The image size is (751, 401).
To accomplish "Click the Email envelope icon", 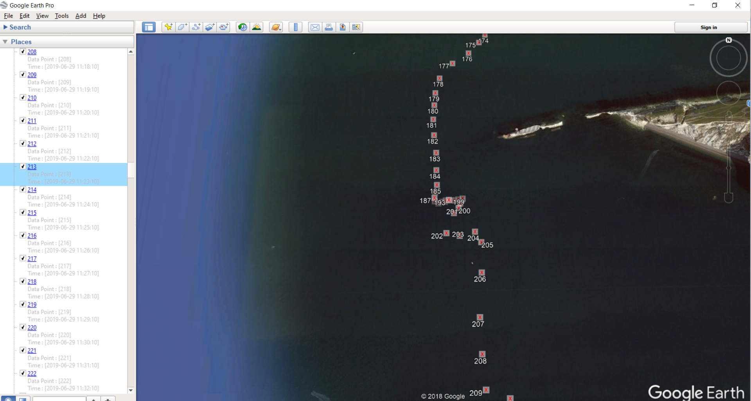I will [x=315, y=27].
